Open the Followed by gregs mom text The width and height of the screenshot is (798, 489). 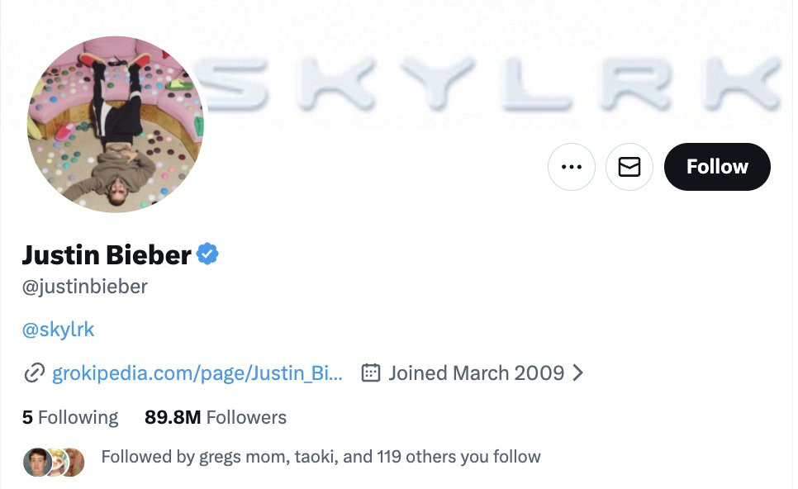tap(321, 457)
